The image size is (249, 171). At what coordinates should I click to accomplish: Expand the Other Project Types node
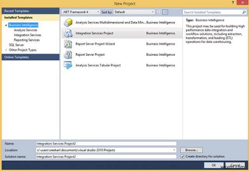click(6, 50)
